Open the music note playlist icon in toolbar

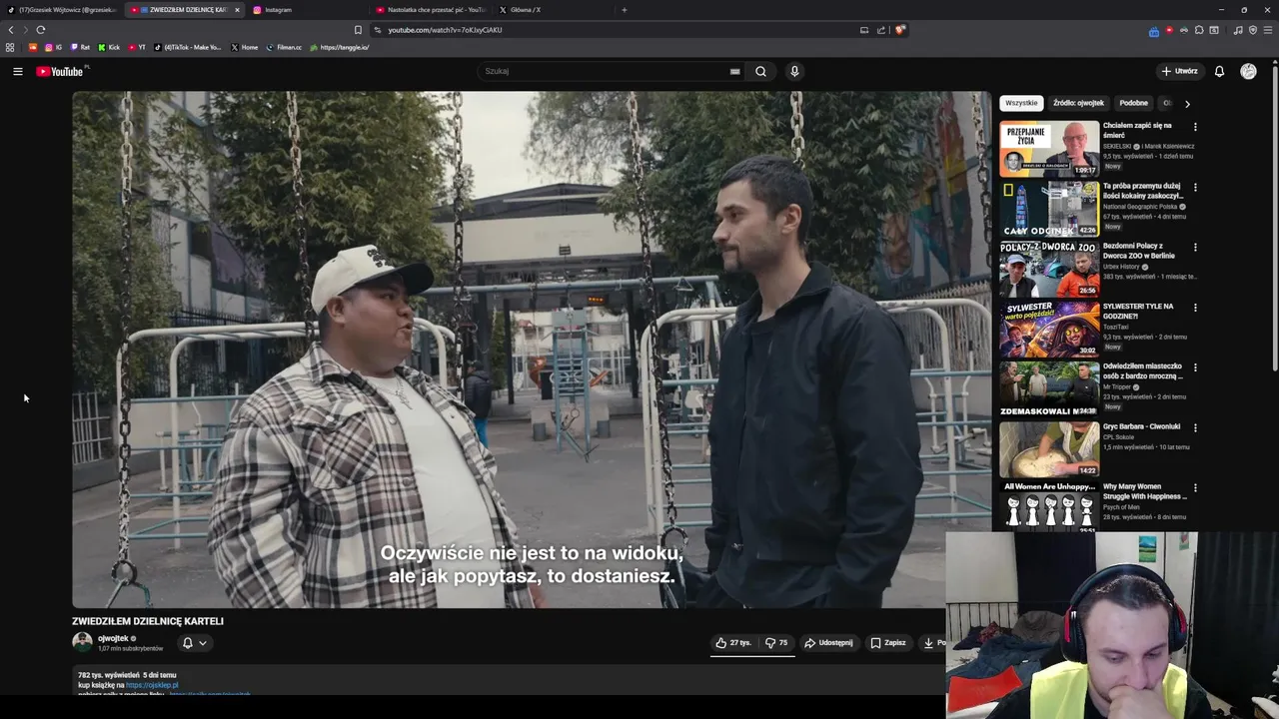coord(1238,30)
